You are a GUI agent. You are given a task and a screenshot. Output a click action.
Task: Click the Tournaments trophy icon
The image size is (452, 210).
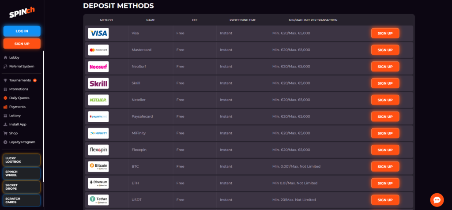click(x=5, y=80)
